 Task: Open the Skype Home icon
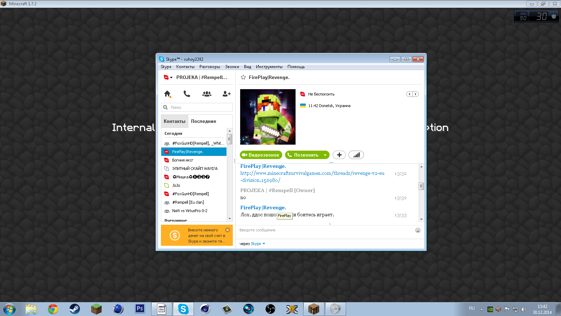point(167,94)
